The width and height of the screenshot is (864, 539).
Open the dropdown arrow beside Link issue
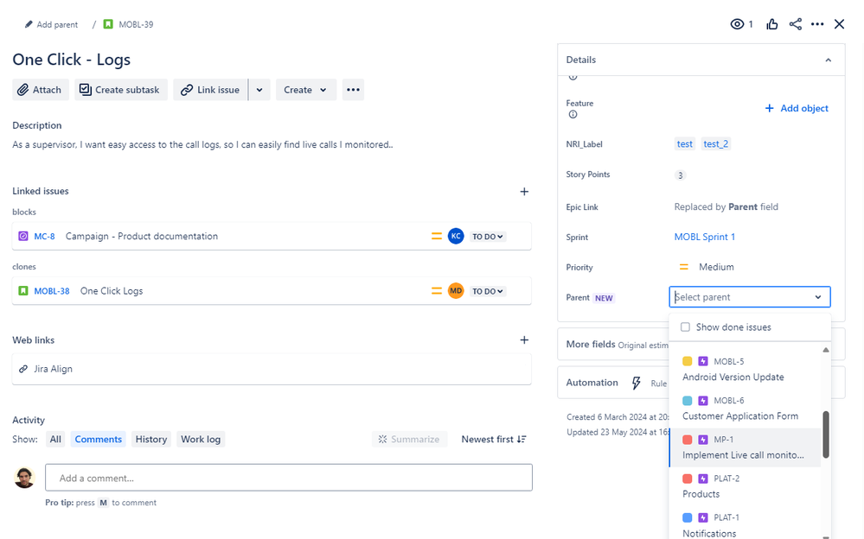(x=259, y=90)
